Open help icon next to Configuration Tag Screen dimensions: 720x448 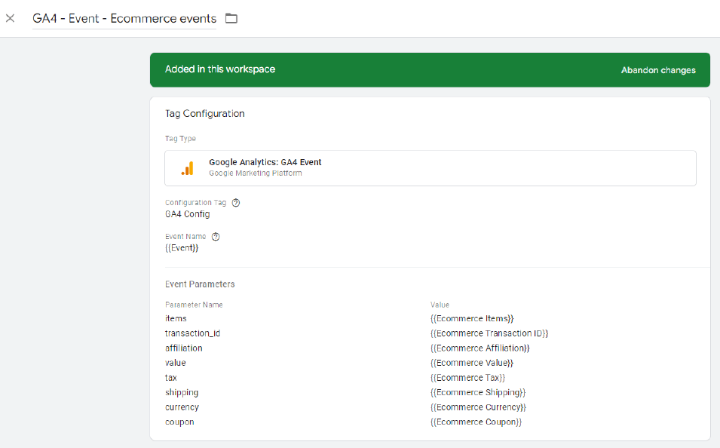(x=235, y=203)
